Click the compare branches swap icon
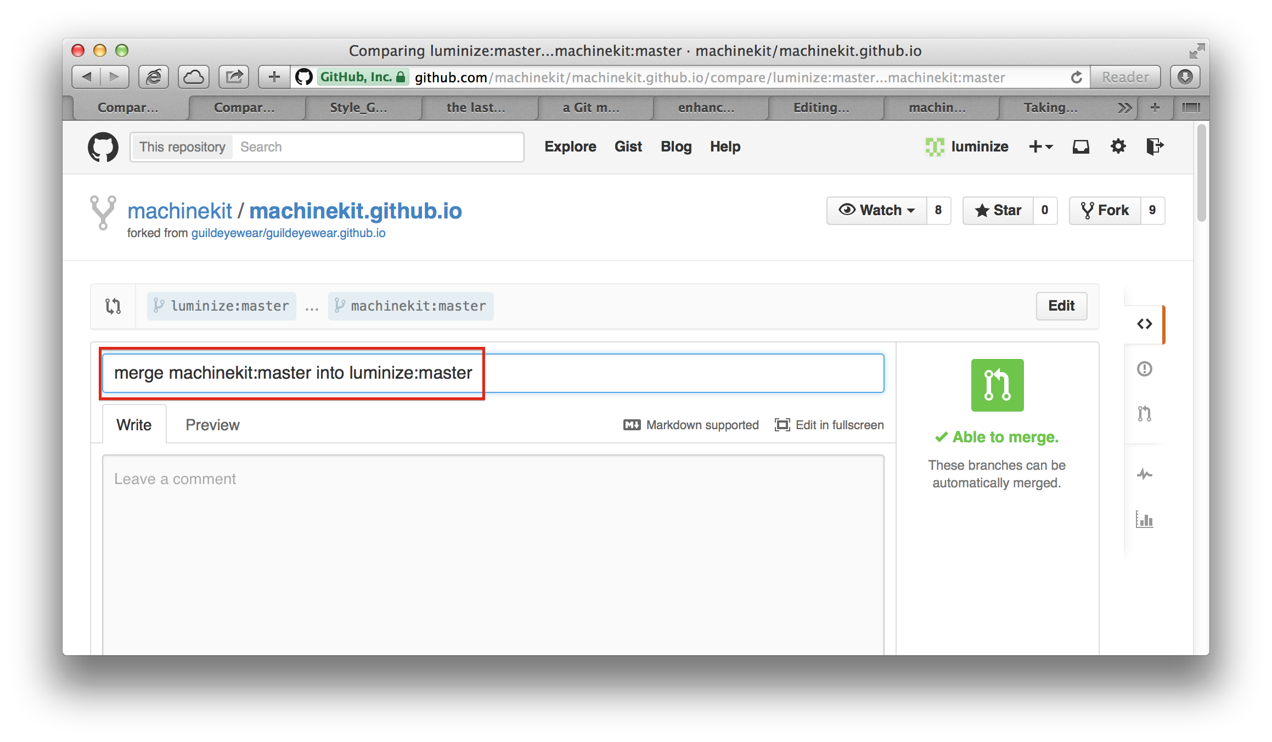The image size is (1272, 742). (113, 306)
